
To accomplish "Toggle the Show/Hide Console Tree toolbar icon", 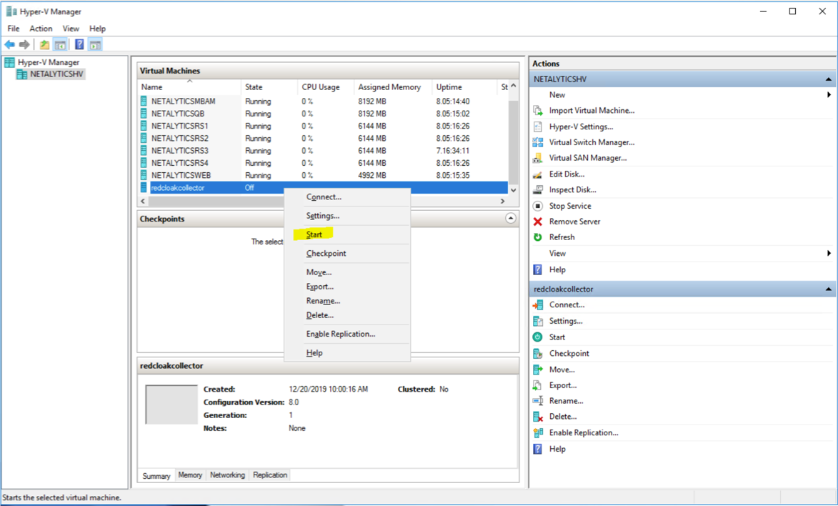I will click(x=61, y=45).
